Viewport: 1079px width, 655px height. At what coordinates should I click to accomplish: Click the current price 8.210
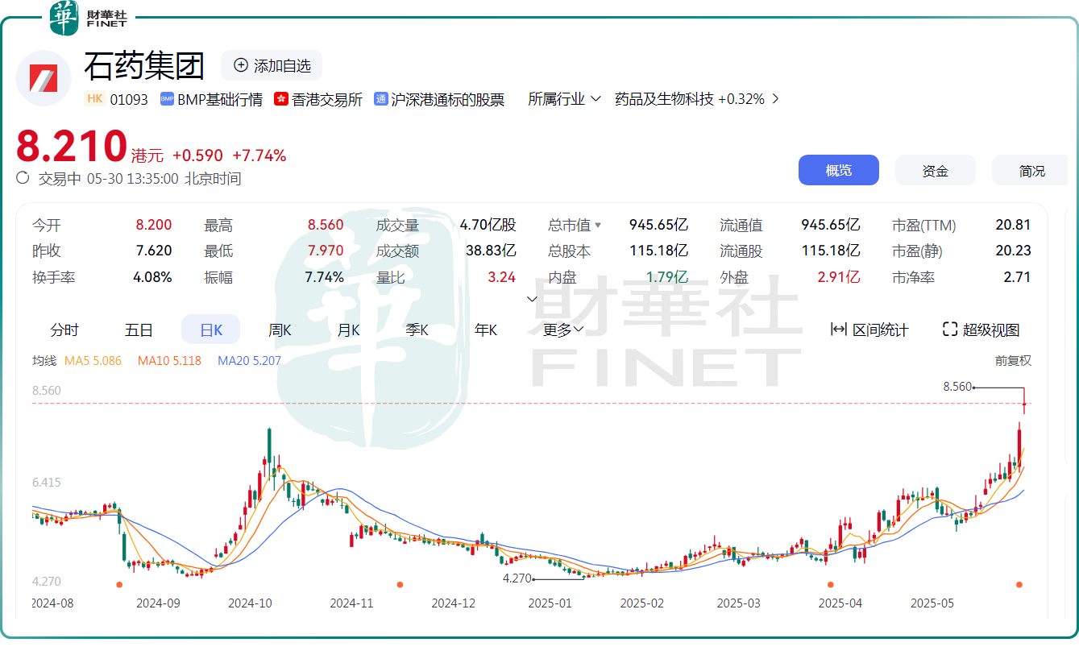(73, 147)
